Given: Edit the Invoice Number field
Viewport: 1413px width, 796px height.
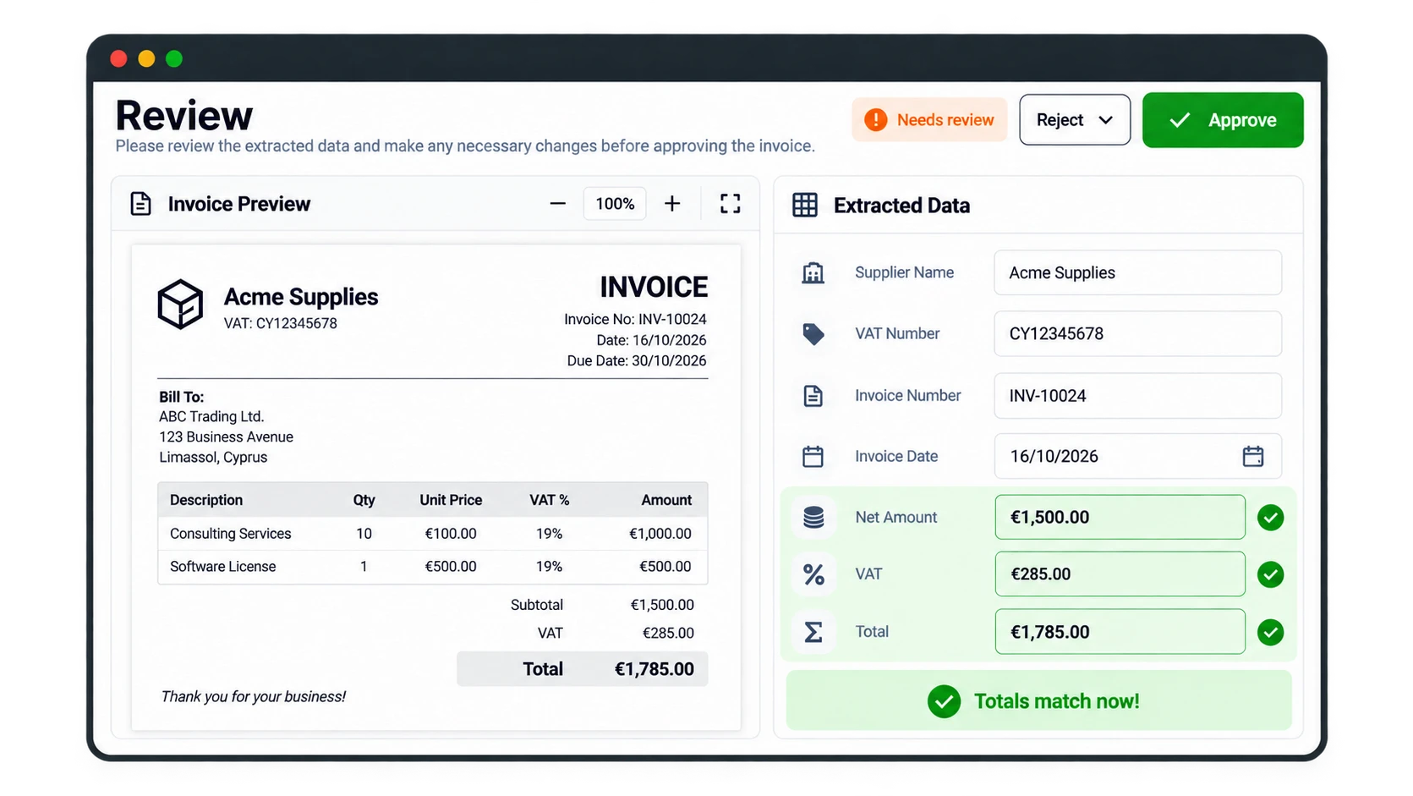Looking at the screenshot, I should tap(1137, 396).
